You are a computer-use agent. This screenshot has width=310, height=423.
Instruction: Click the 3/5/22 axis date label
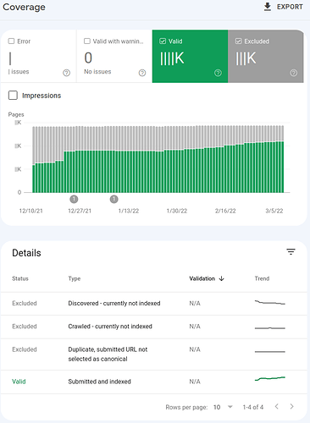(274, 211)
